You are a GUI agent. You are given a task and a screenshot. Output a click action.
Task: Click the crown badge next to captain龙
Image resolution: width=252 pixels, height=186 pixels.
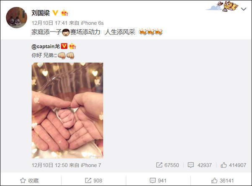point(72,46)
